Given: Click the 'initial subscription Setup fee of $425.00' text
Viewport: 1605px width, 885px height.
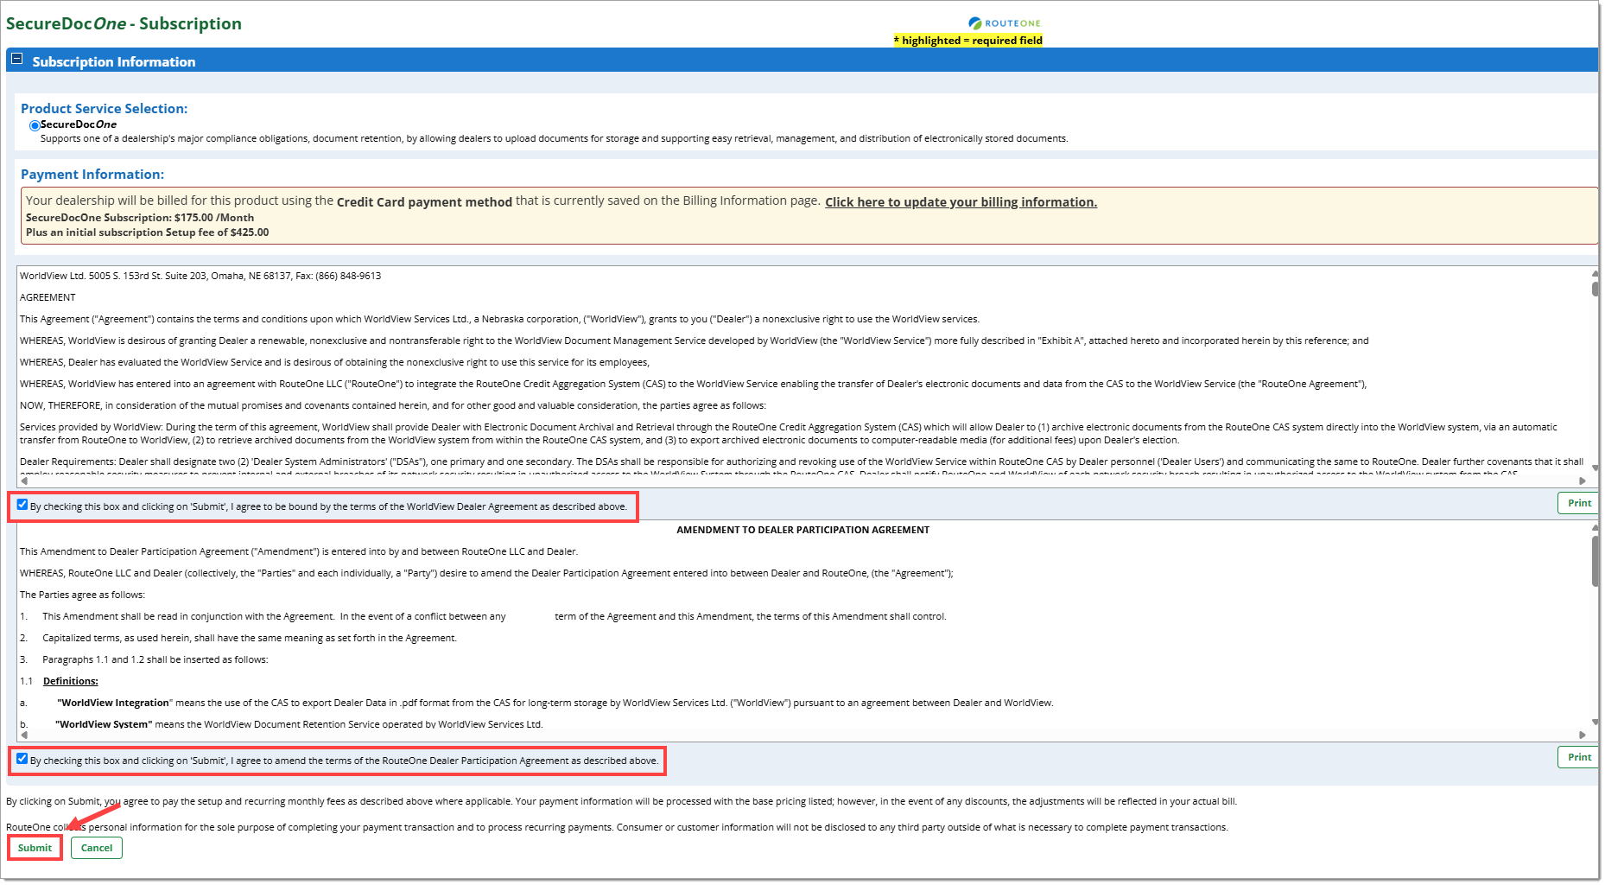Looking at the screenshot, I should pyautogui.click(x=168, y=232).
